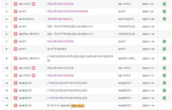Click the green 유 badge at the end of row 14
Image resolution: width=172 pixels, height=110 pixels.
(x=164, y=98)
